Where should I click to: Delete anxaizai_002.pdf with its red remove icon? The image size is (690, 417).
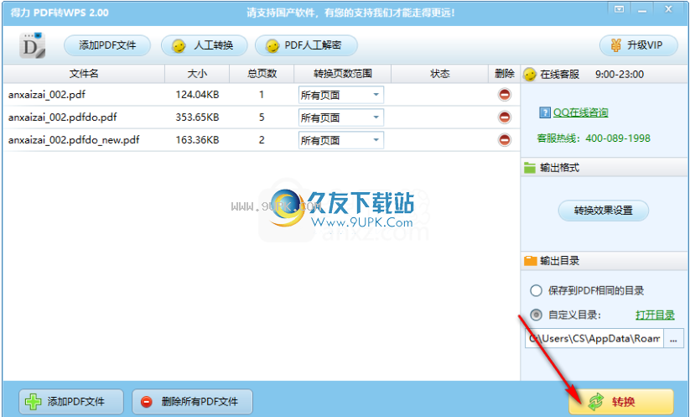pos(505,95)
